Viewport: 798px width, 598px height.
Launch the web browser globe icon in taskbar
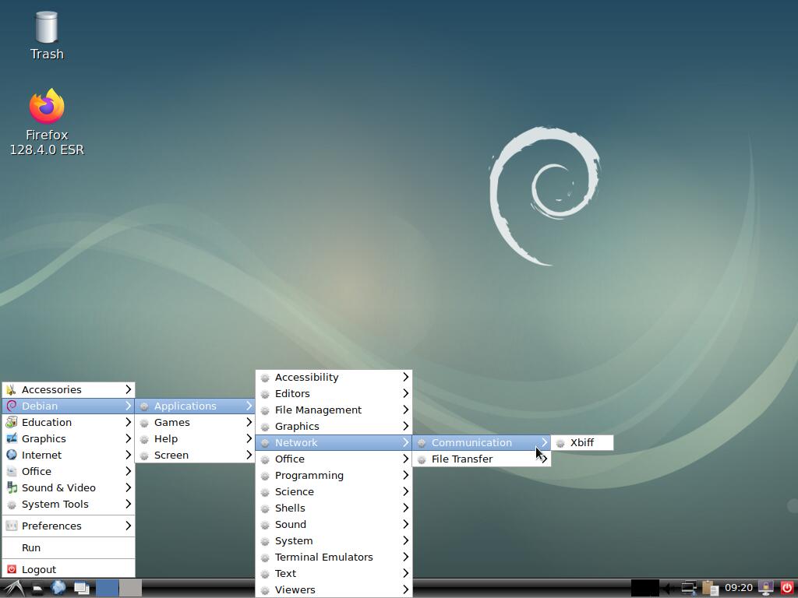pos(58,588)
